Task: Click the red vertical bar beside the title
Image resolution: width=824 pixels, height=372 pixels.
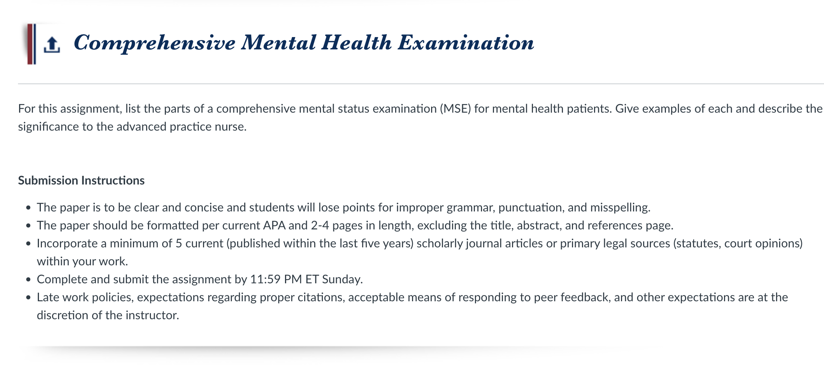Action: (30, 44)
